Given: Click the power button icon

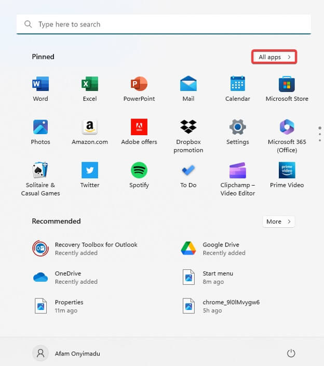Looking at the screenshot, I should click(x=291, y=354).
